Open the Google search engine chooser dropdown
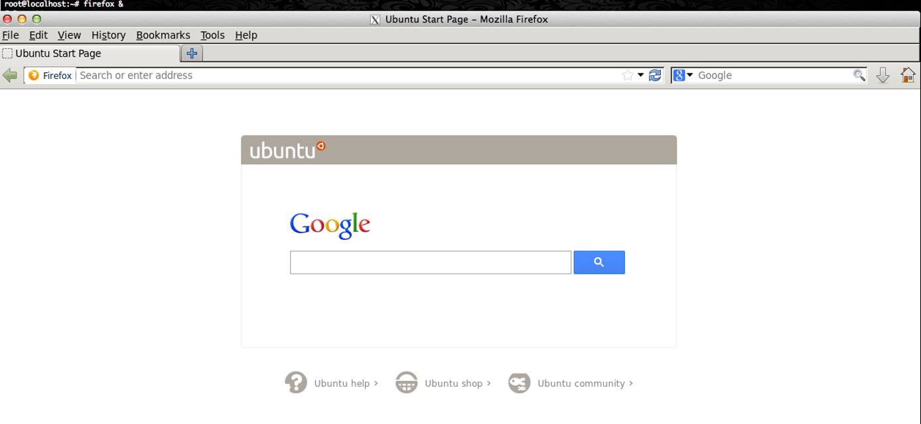The image size is (921, 424). tap(689, 75)
